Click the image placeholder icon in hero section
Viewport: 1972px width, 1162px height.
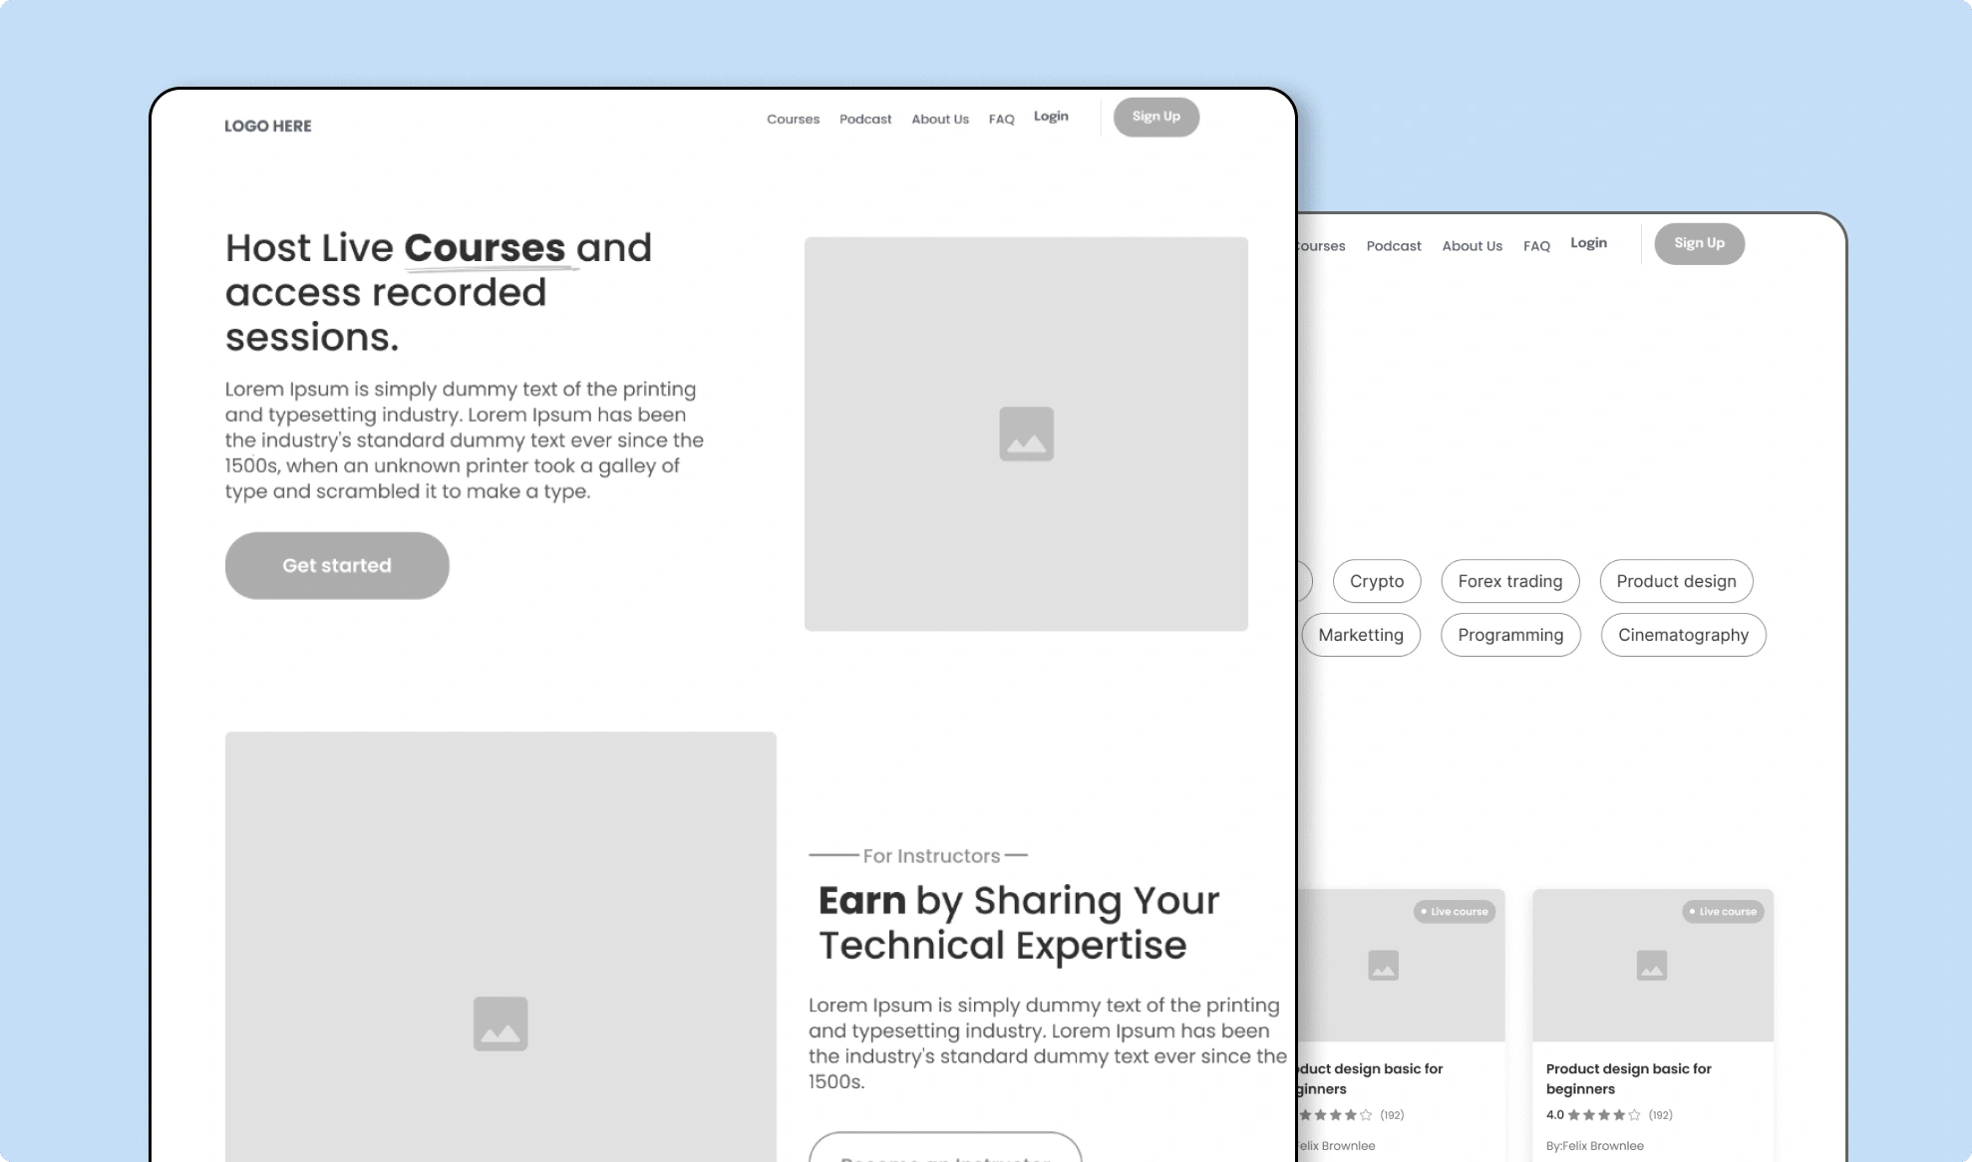click(1026, 433)
